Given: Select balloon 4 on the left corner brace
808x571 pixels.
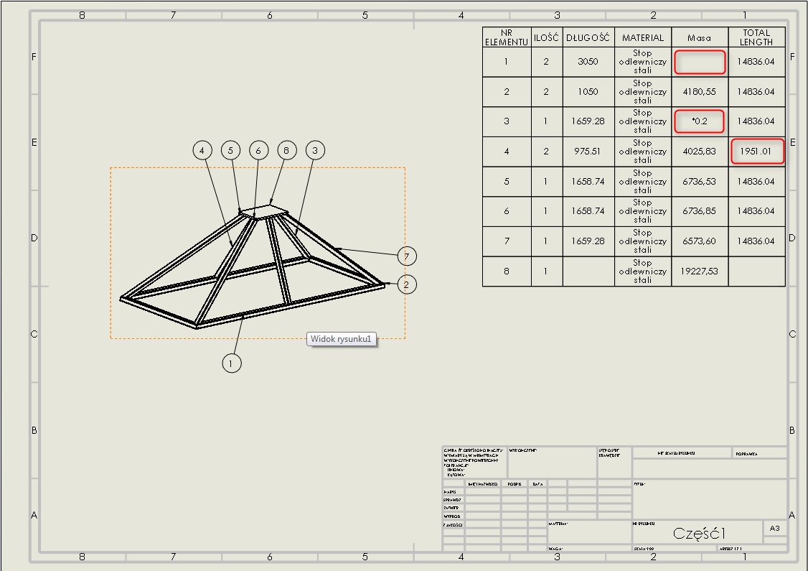Looking at the screenshot, I should (202, 150).
